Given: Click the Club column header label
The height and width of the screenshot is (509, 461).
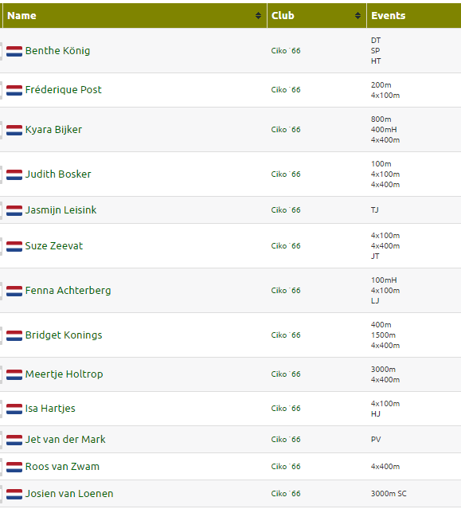Looking at the screenshot, I should tap(283, 16).
